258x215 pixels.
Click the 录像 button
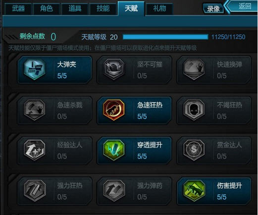click(x=213, y=8)
